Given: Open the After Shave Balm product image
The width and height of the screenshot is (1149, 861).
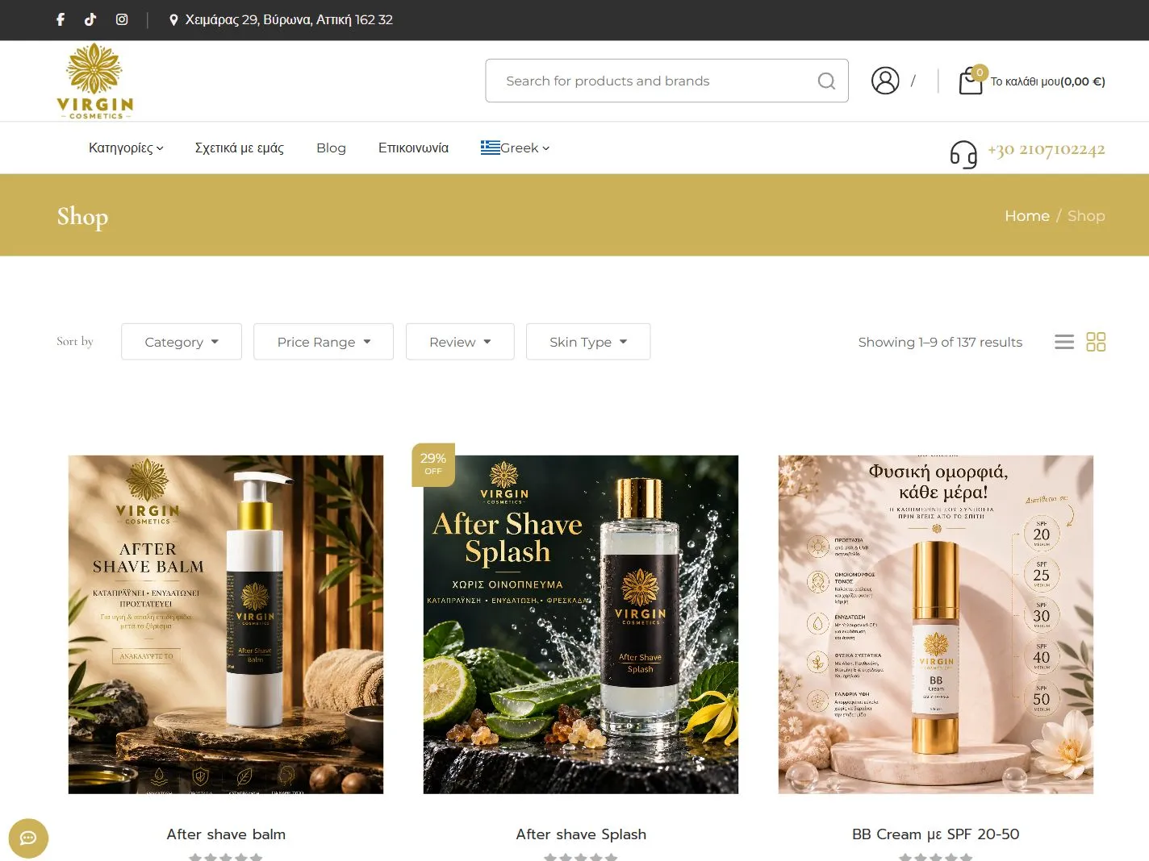Looking at the screenshot, I should click(x=226, y=625).
